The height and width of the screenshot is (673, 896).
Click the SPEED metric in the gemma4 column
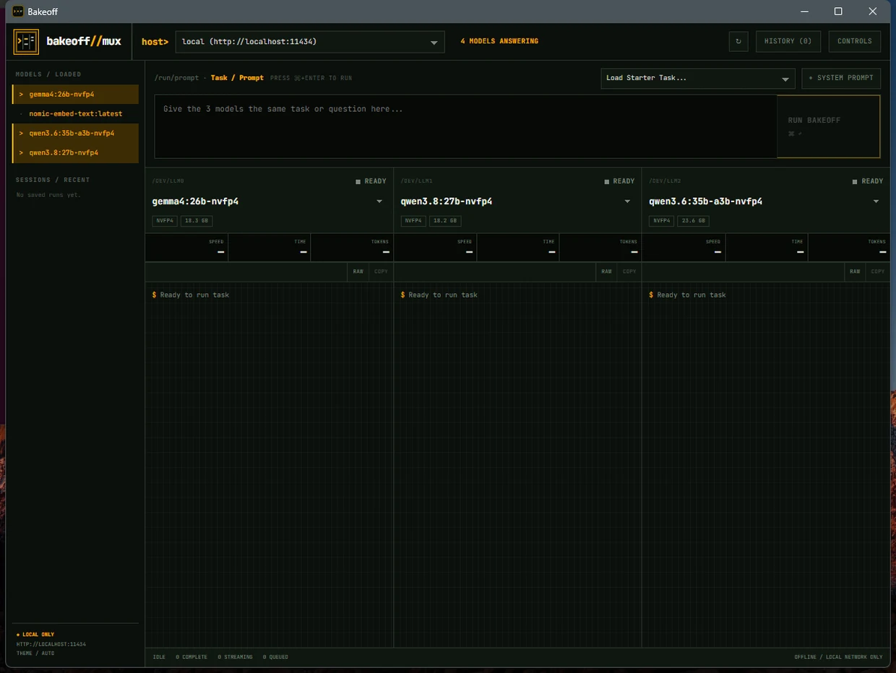tap(186, 248)
